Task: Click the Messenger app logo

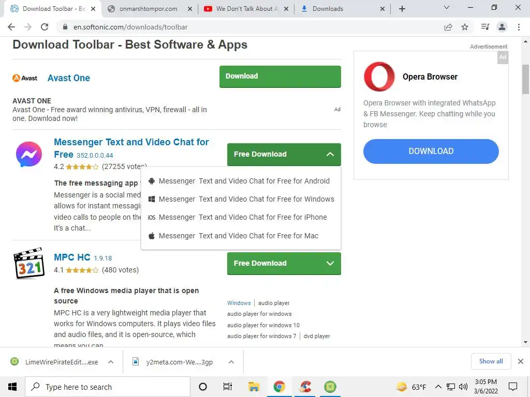Action: (x=29, y=154)
